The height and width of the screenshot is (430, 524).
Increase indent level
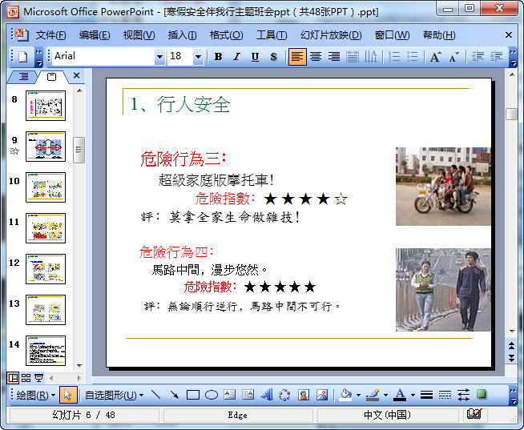[x=496, y=57]
